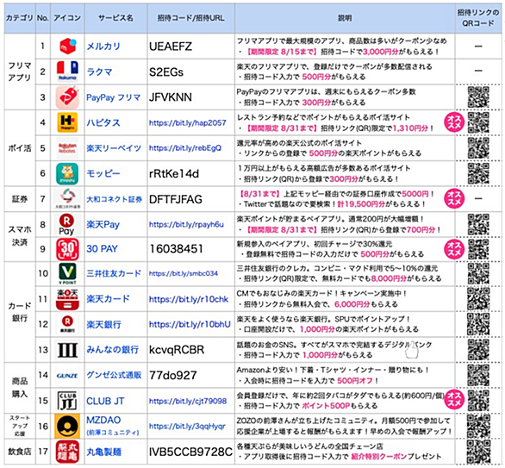
Task: Click the MZDAO orange circle icon
Action: [67, 426]
